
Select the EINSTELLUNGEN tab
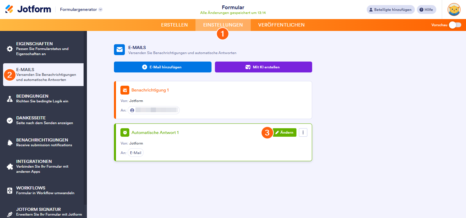point(223,25)
